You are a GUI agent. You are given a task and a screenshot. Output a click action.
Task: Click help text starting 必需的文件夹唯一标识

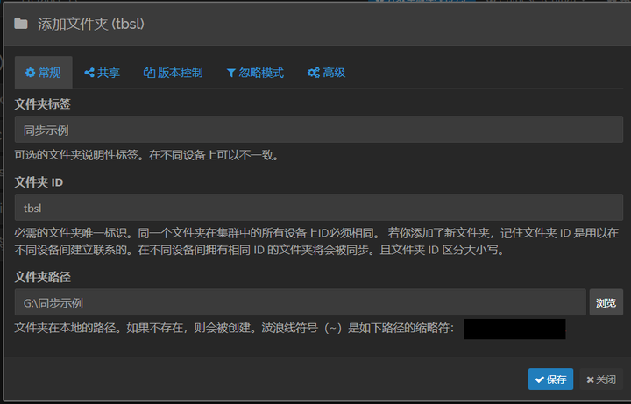coord(316,241)
